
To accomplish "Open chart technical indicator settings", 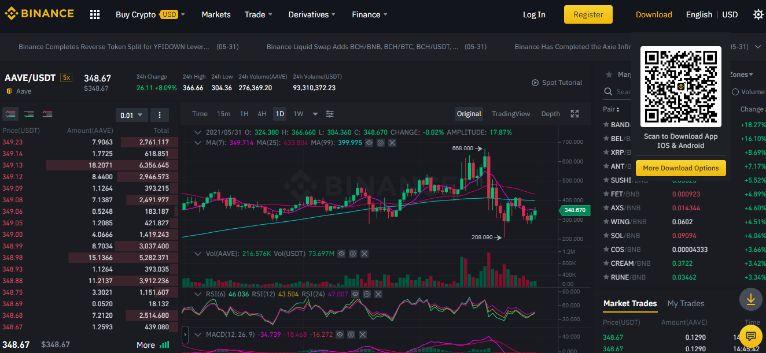I will click(x=330, y=114).
